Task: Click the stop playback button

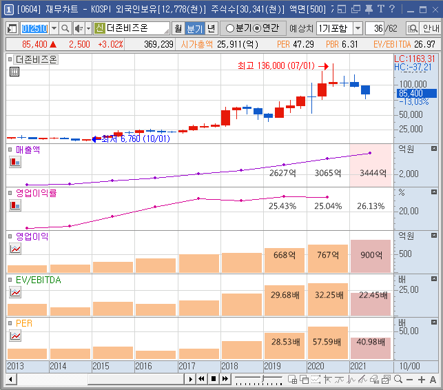Action: pos(214,379)
